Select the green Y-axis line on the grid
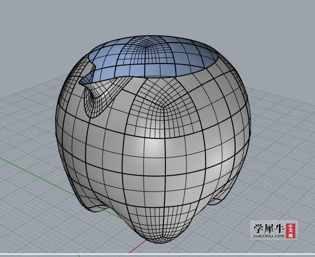Viewport: 315px width, 257px height. (x=38, y=176)
